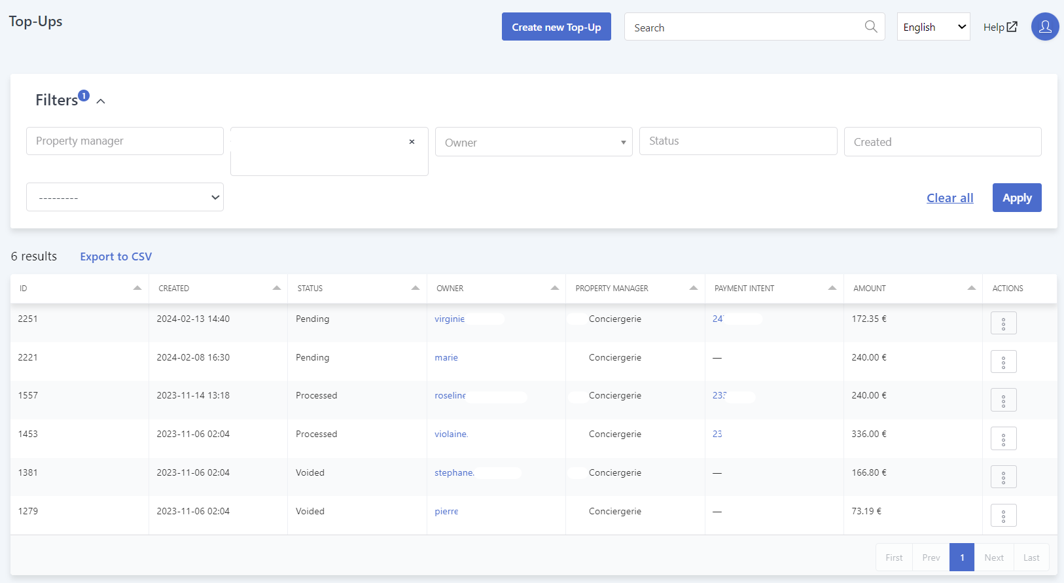Open the dashed placeholder select dropdown
The height and width of the screenshot is (583, 1064).
click(x=125, y=197)
